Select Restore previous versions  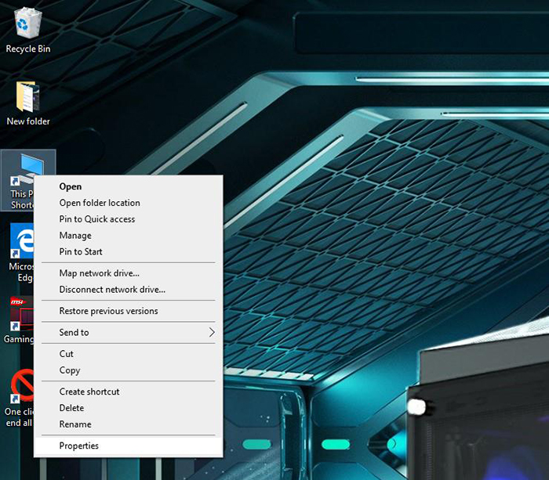tap(108, 311)
